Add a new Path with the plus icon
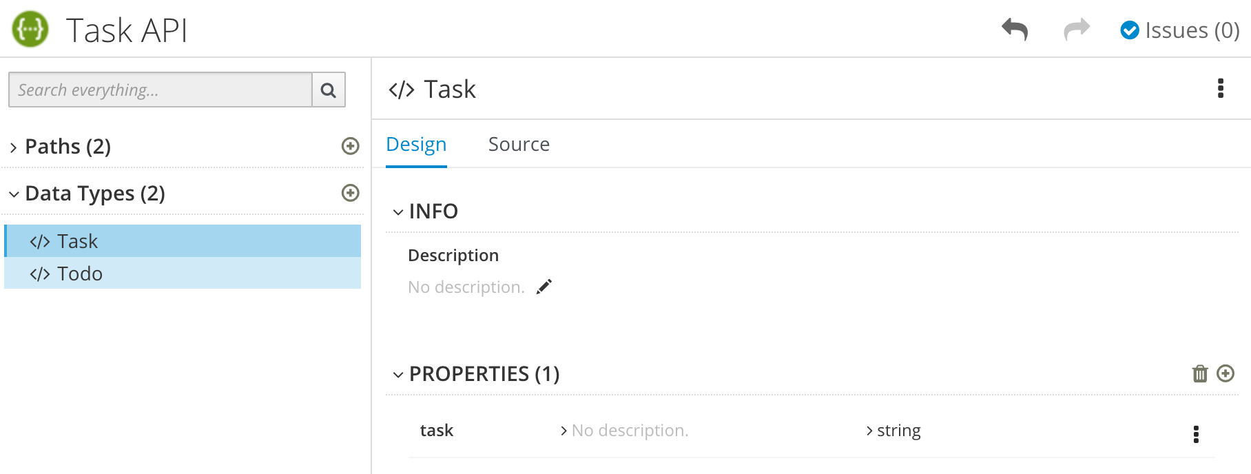This screenshot has height=474, width=1251. (x=351, y=146)
